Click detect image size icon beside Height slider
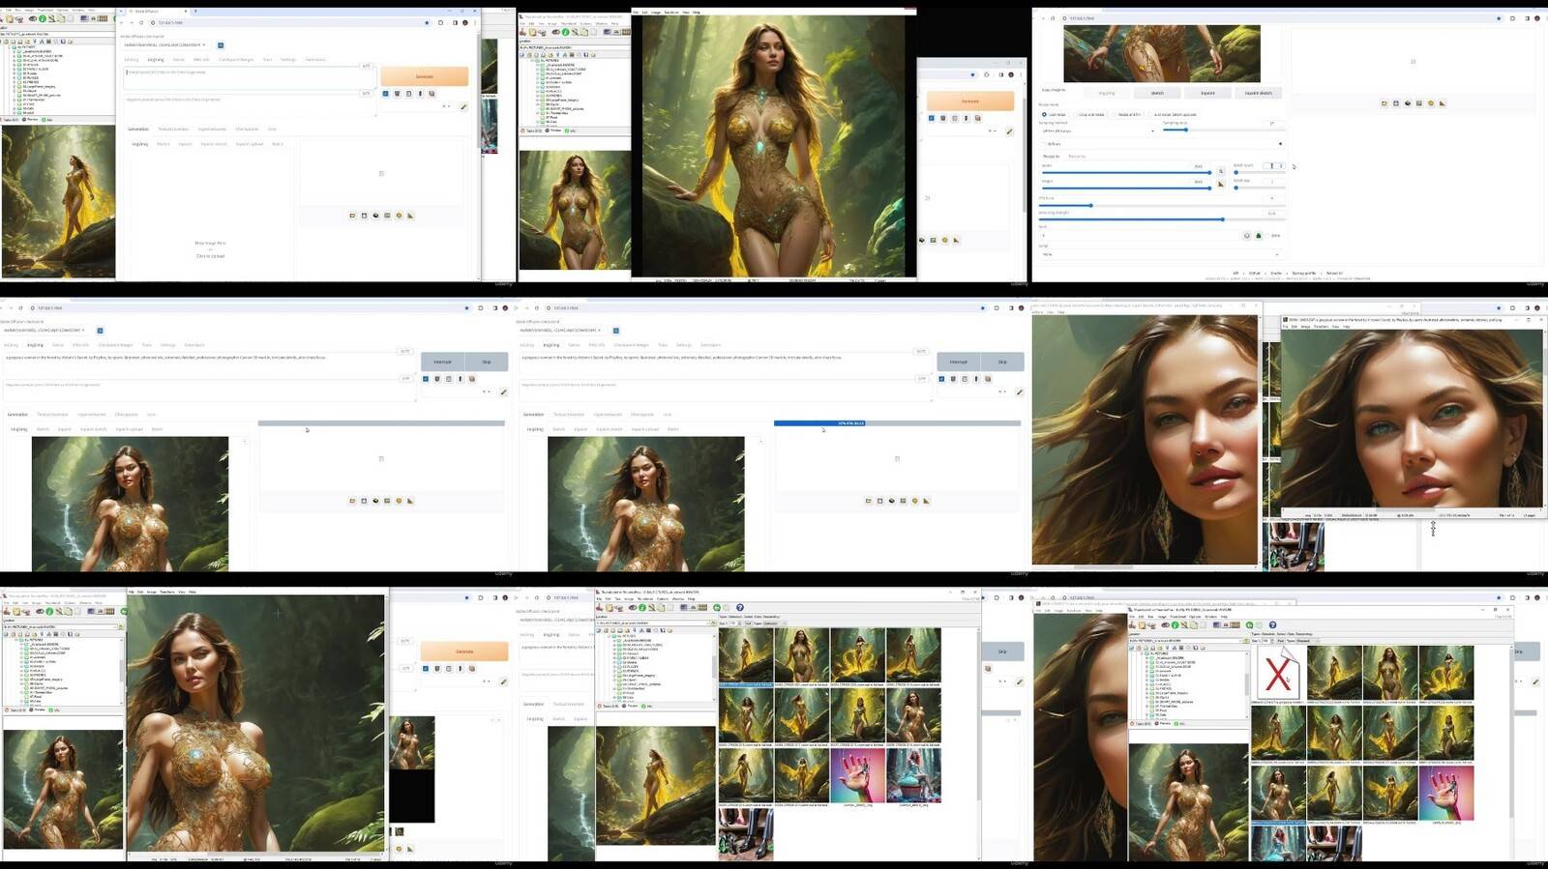This screenshot has height=869, width=1548. (1221, 184)
